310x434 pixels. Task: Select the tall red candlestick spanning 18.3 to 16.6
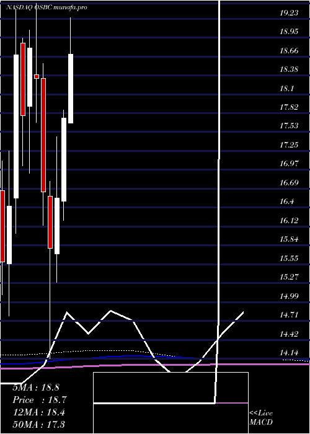coord(43,135)
